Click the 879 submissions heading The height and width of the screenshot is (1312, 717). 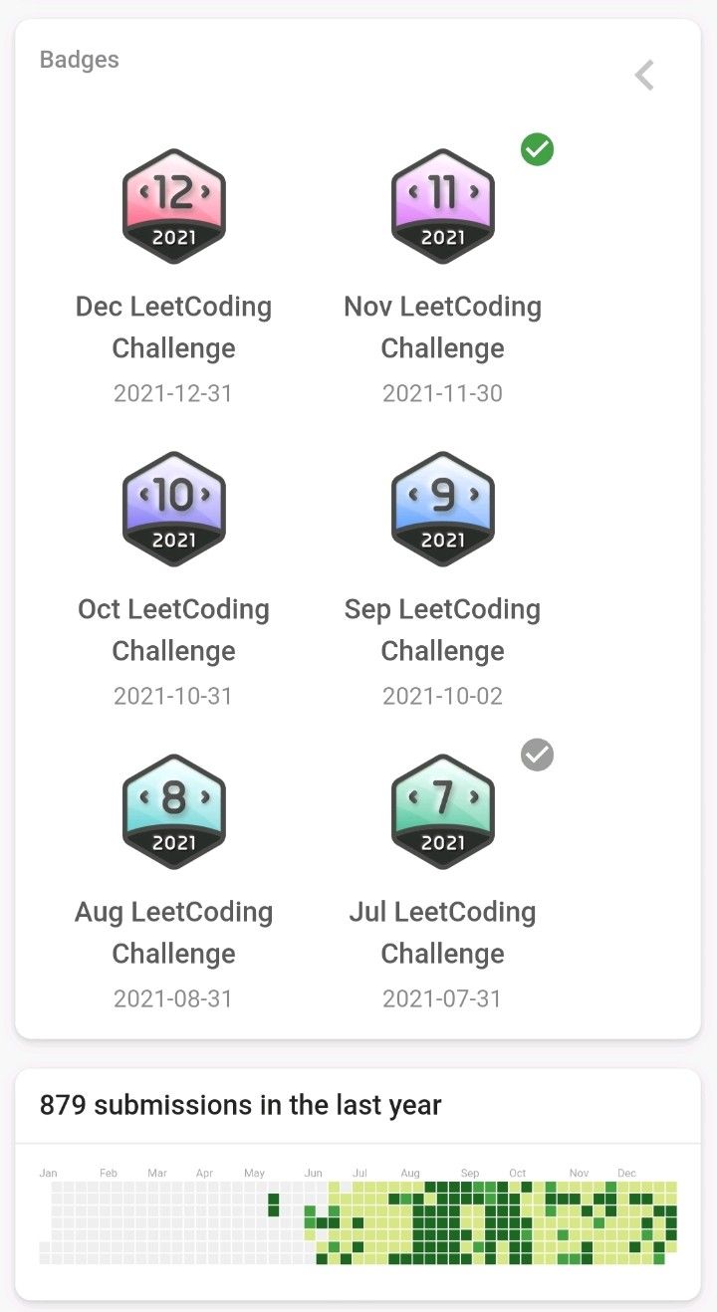pyautogui.click(x=240, y=1105)
